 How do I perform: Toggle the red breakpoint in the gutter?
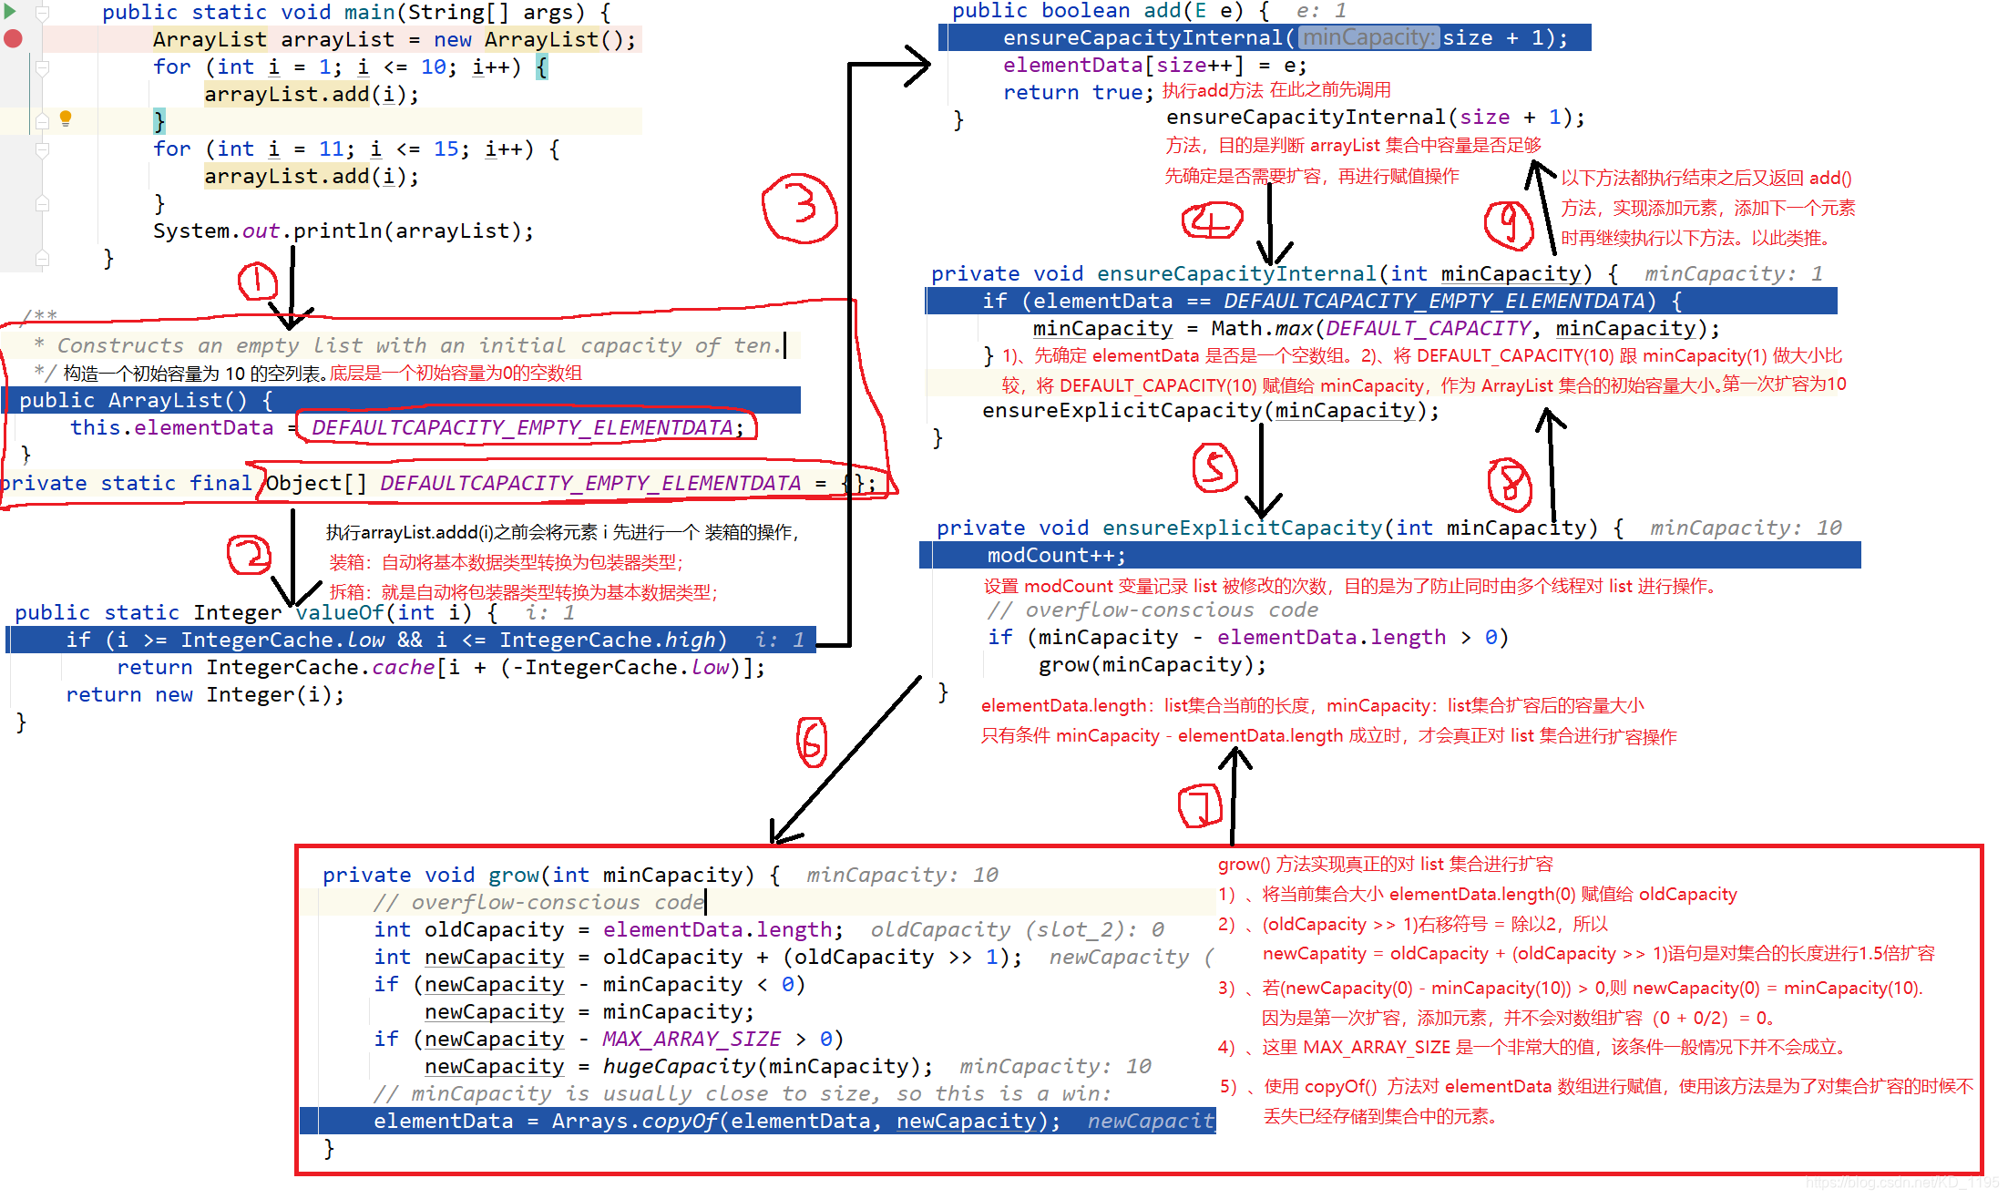[x=13, y=39]
